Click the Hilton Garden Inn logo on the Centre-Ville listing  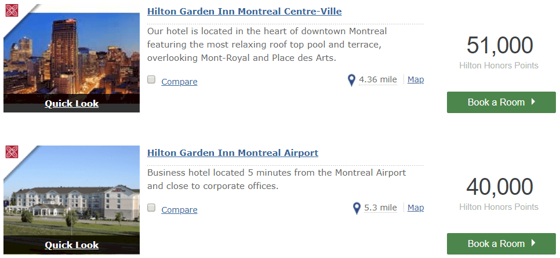pyautogui.click(x=12, y=10)
